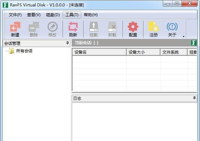Open the 查看(V) menu
Viewport: 200px width, 141px height.
34,15
